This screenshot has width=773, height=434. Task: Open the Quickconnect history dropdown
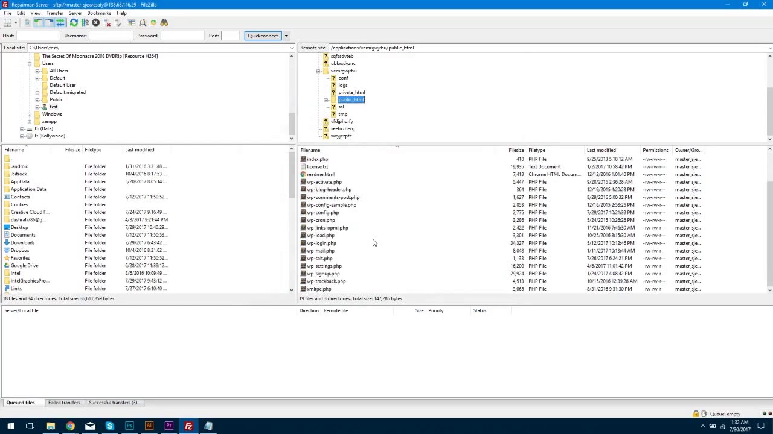coord(286,36)
